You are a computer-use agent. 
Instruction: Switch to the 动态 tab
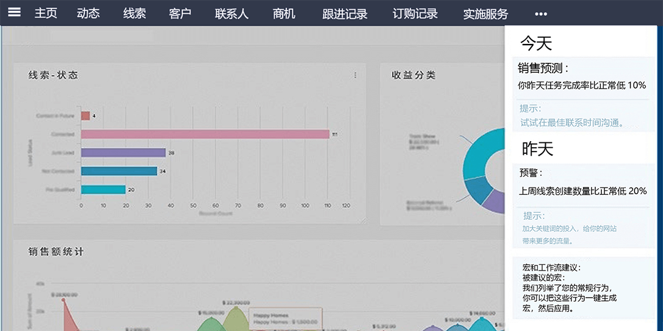click(89, 13)
